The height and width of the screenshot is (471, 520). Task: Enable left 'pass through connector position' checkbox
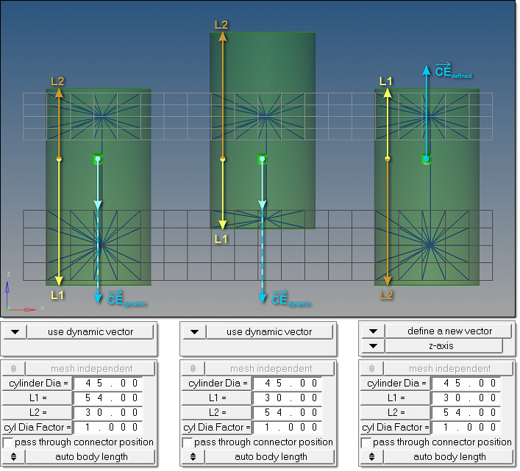(x=7, y=443)
